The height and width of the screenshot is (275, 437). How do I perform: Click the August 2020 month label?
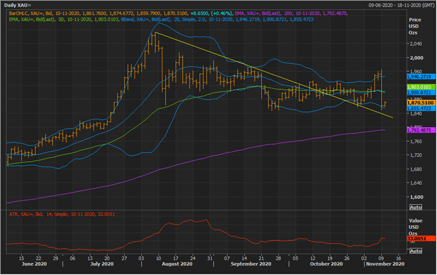coord(177,264)
